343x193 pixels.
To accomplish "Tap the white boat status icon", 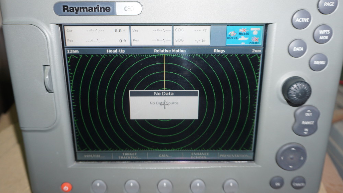I will point(243,39).
